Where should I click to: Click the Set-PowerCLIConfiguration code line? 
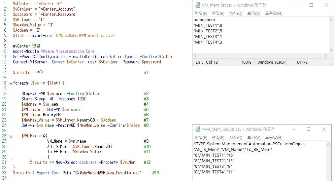coord(92,56)
